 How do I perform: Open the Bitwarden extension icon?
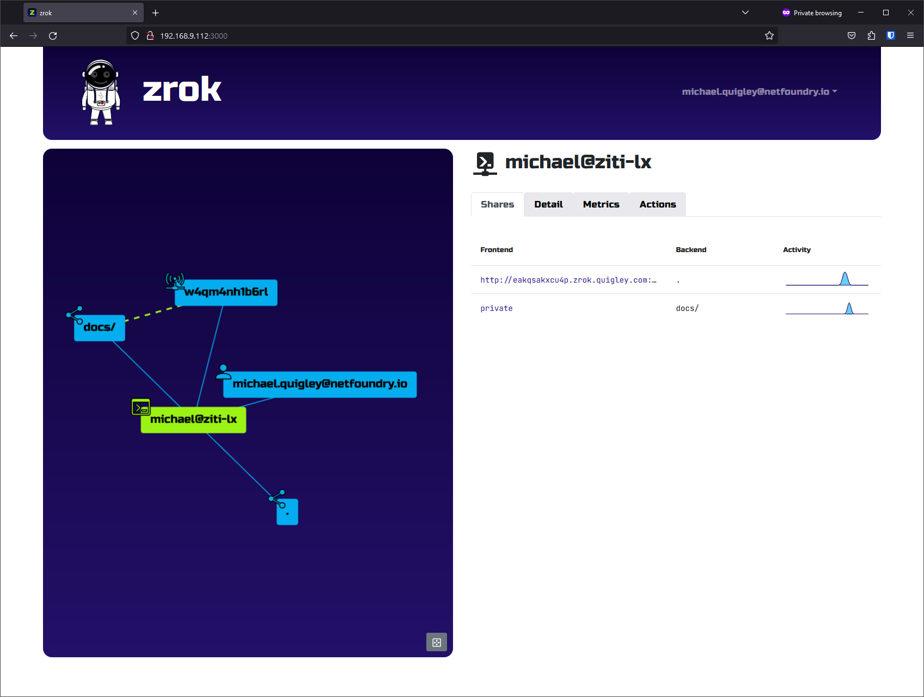(891, 35)
